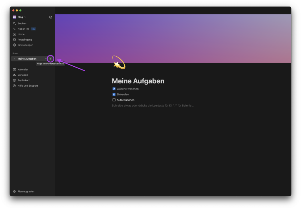Screen dimensions: 301x209
Task: Uncheck the Einkaufen checkbox
Action: point(114,94)
